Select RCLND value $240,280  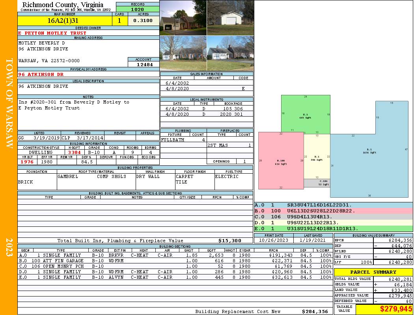(x=400, y=251)
